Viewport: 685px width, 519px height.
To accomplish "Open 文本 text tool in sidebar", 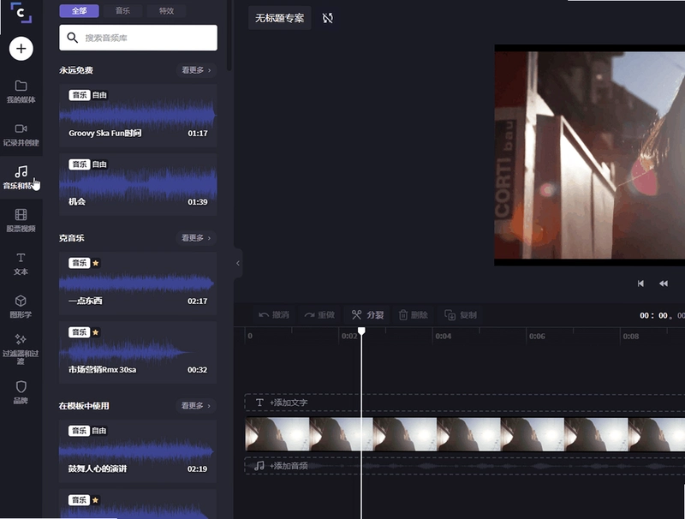I will [21, 264].
